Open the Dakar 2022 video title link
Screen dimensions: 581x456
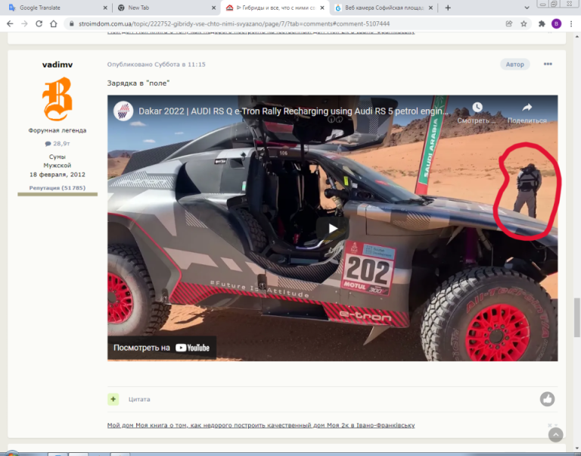tap(293, 111)
